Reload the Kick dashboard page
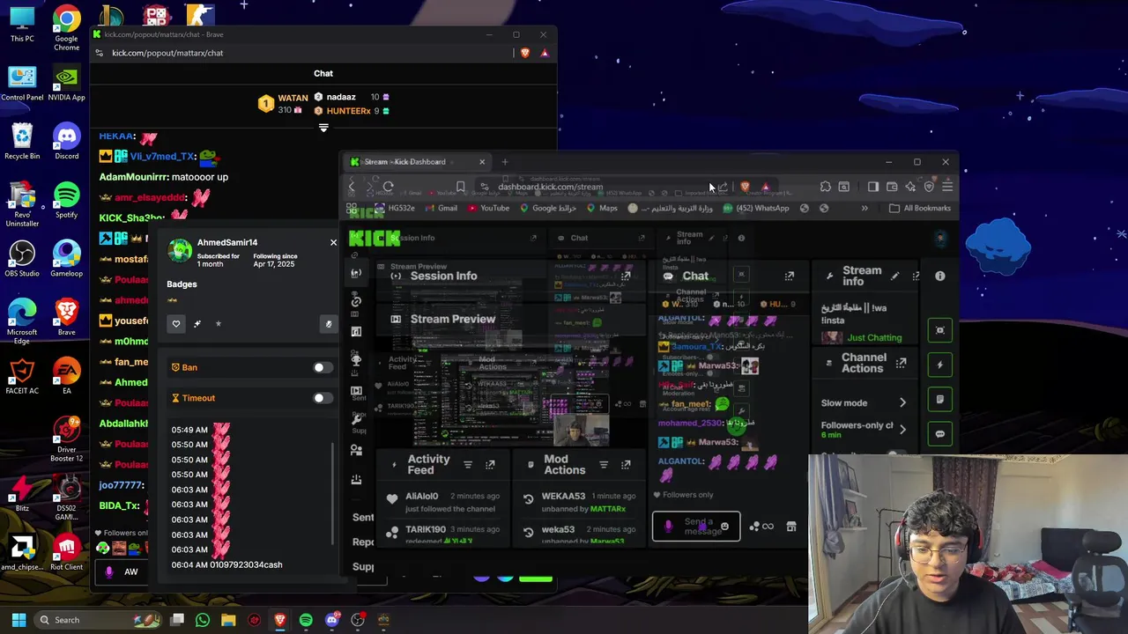Image resolution: width=1128 pixels, height=634 pixels. (x=388, y=187)
